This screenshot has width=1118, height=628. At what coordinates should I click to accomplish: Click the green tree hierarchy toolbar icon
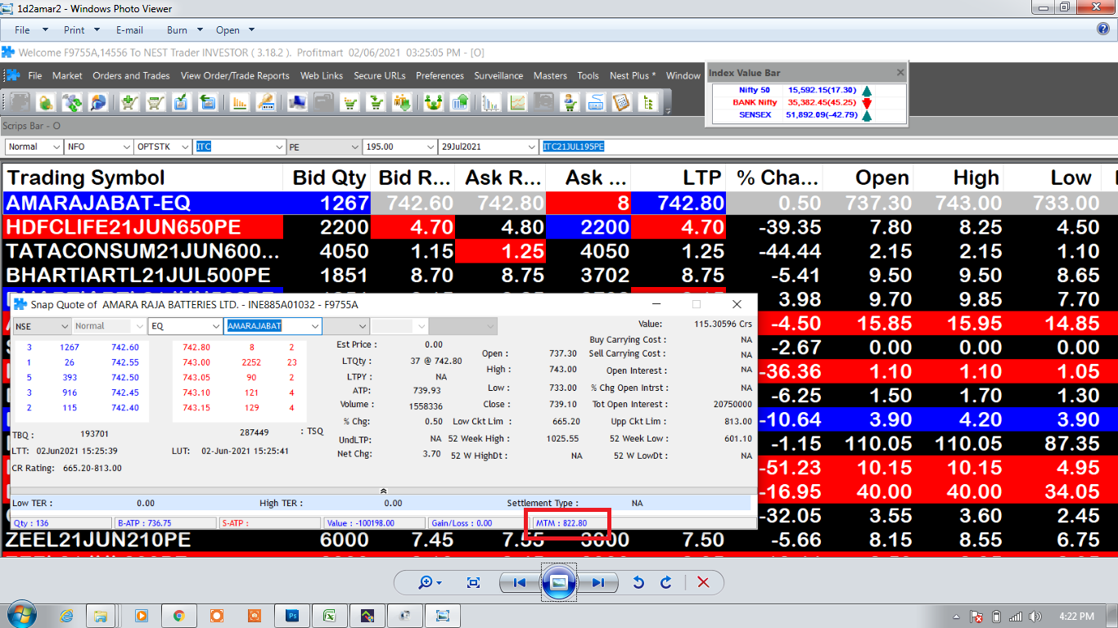647,102
